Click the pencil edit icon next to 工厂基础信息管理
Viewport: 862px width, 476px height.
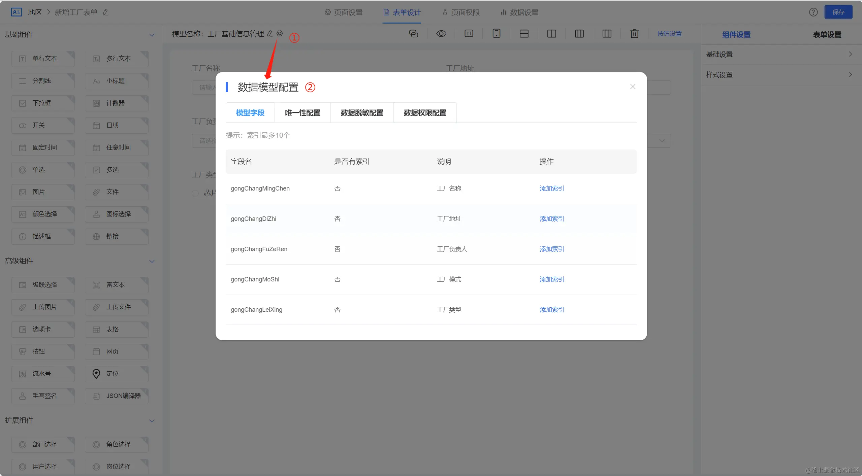(x=270, y=33)
